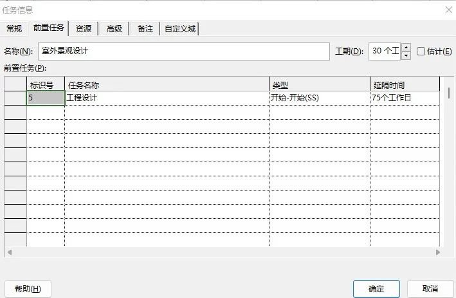456x298 pixels.
Task: Click the left arrow of the horizontal scrollbar
Action: (10, 252)
